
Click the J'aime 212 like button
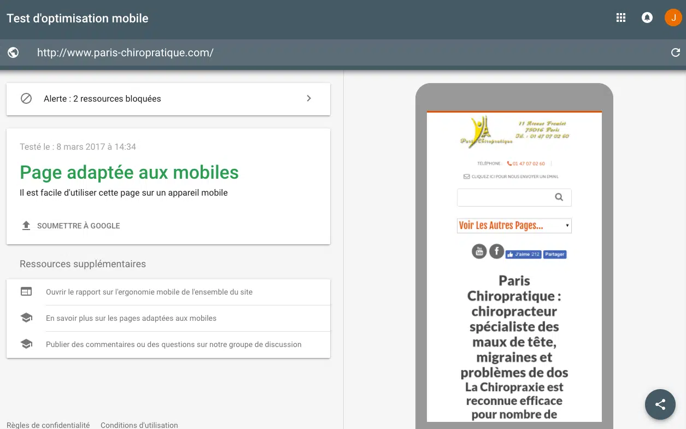click(523, 255)
